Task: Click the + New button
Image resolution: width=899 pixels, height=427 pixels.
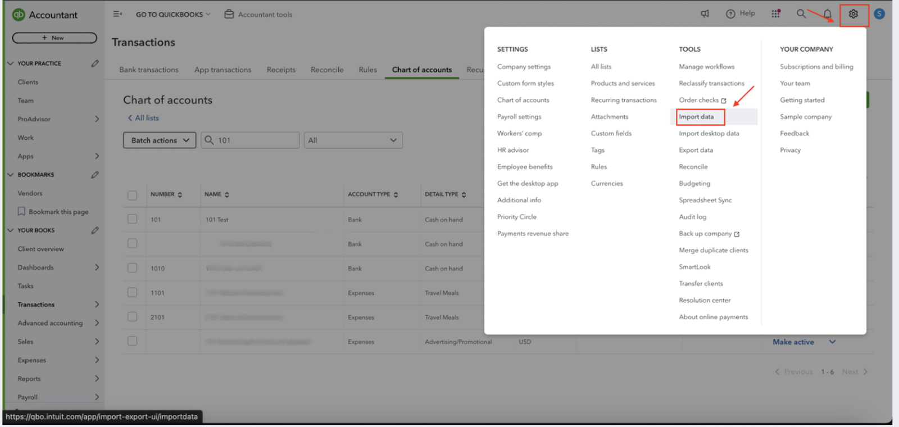Action: 55,38
